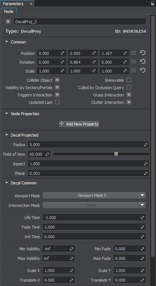Reset the Position values with revert icon

143,53
